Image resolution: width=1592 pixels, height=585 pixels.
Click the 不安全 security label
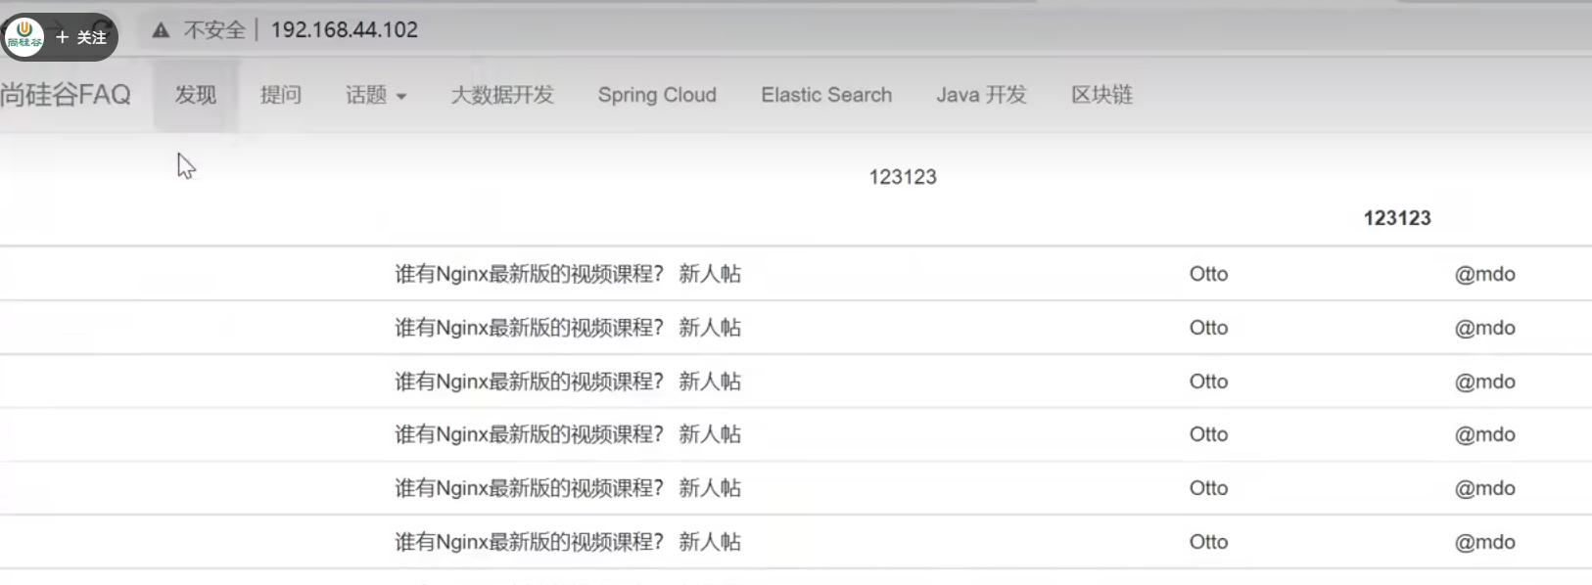click(214, 30)
